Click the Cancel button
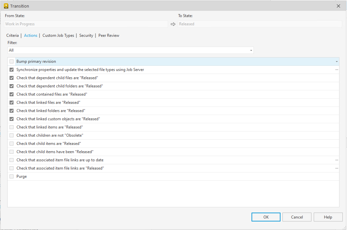The height and width of the screenshot is (230, 347). [x=297, y=217]
